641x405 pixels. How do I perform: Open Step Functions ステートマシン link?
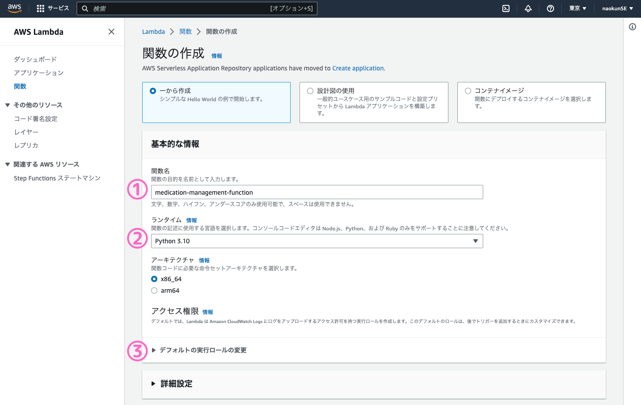click(57, 178)
